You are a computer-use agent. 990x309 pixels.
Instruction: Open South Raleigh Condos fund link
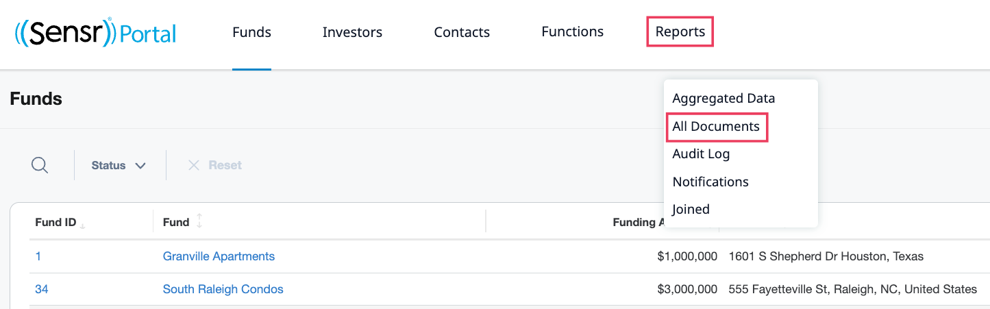[x=223, y=289]
